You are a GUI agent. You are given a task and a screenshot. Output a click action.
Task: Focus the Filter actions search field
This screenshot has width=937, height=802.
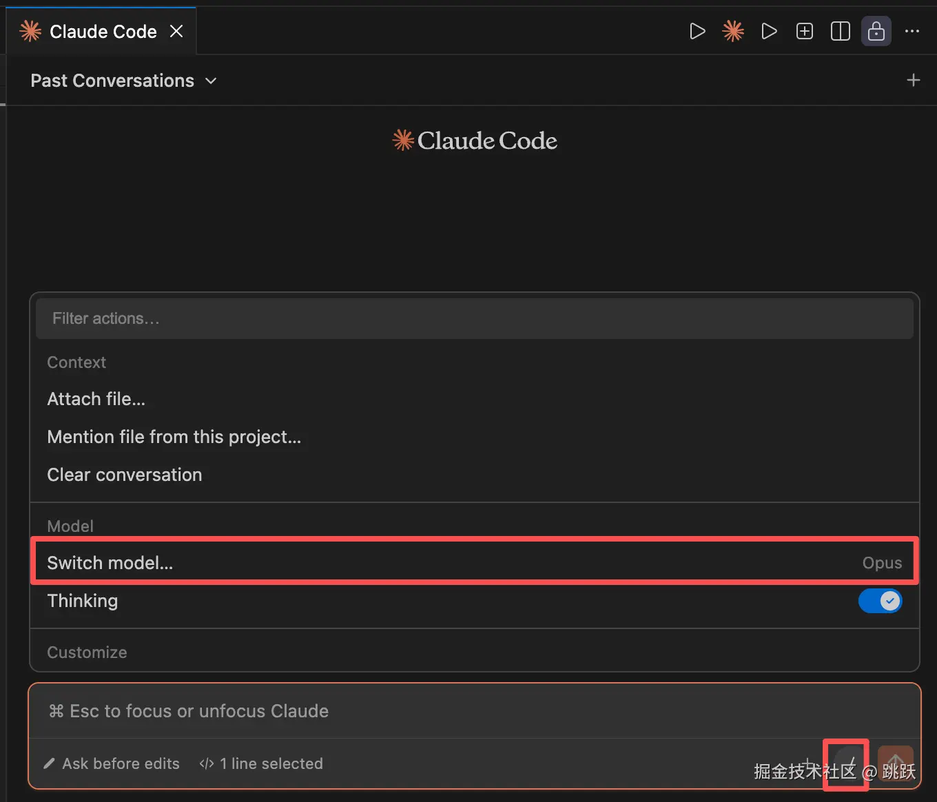[474, 318]
